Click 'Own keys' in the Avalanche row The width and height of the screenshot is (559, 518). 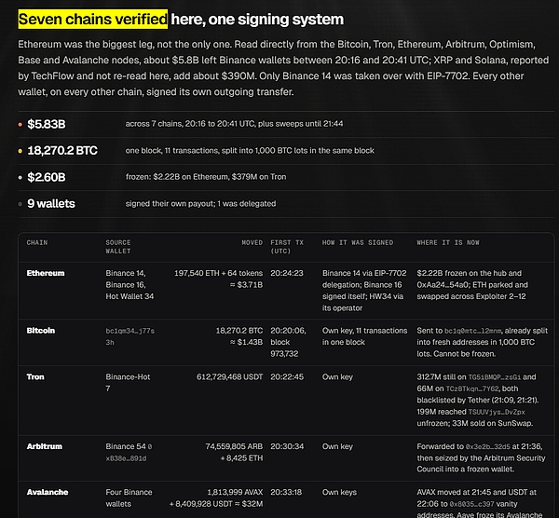click(339, 492)
